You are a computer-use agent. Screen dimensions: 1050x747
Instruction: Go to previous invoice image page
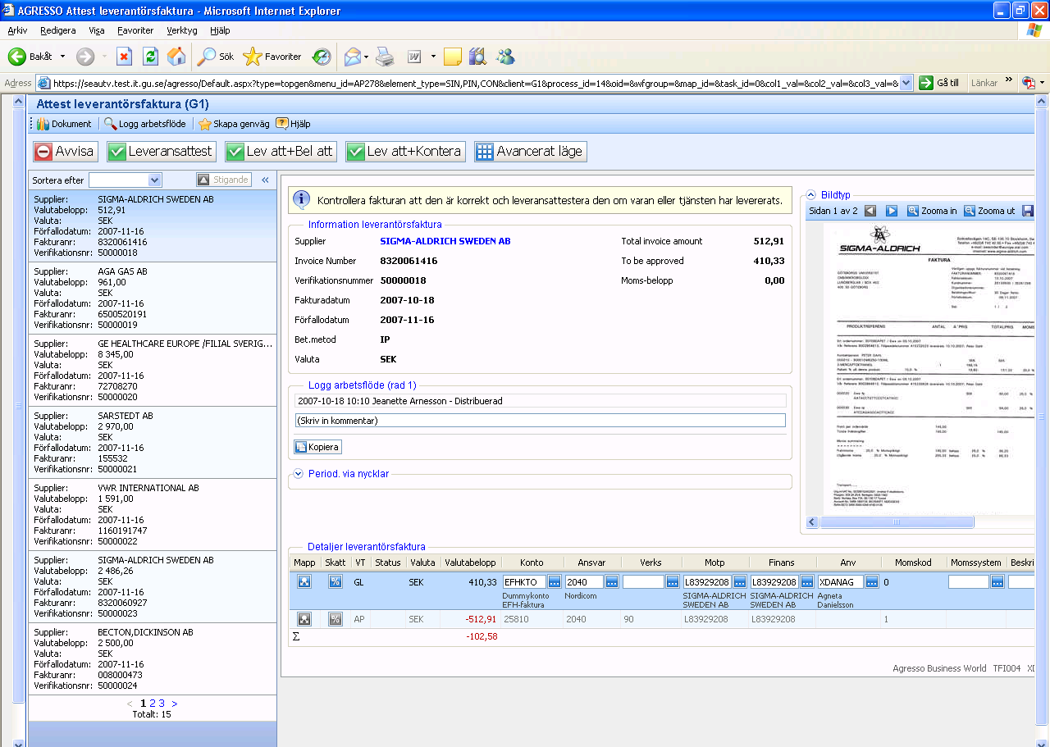coord(870,211)
